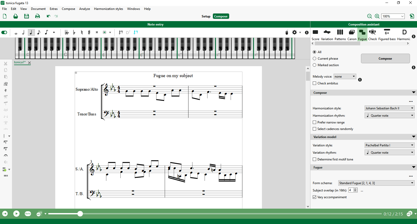Open the Harmonization styles menu

click(108, 9)
